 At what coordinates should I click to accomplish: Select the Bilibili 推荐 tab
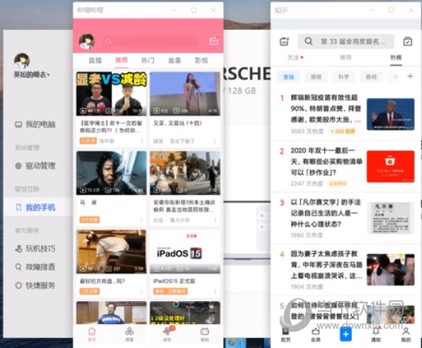point(122,60)
